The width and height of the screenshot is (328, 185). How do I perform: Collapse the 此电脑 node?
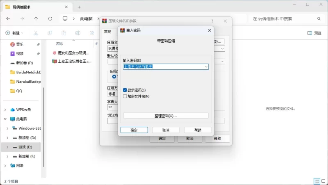[5, 119]
